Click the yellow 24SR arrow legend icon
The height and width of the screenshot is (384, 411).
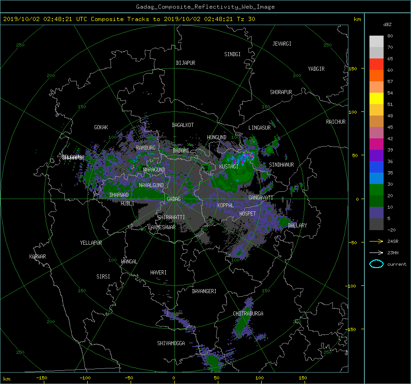[x=376, y=241]
